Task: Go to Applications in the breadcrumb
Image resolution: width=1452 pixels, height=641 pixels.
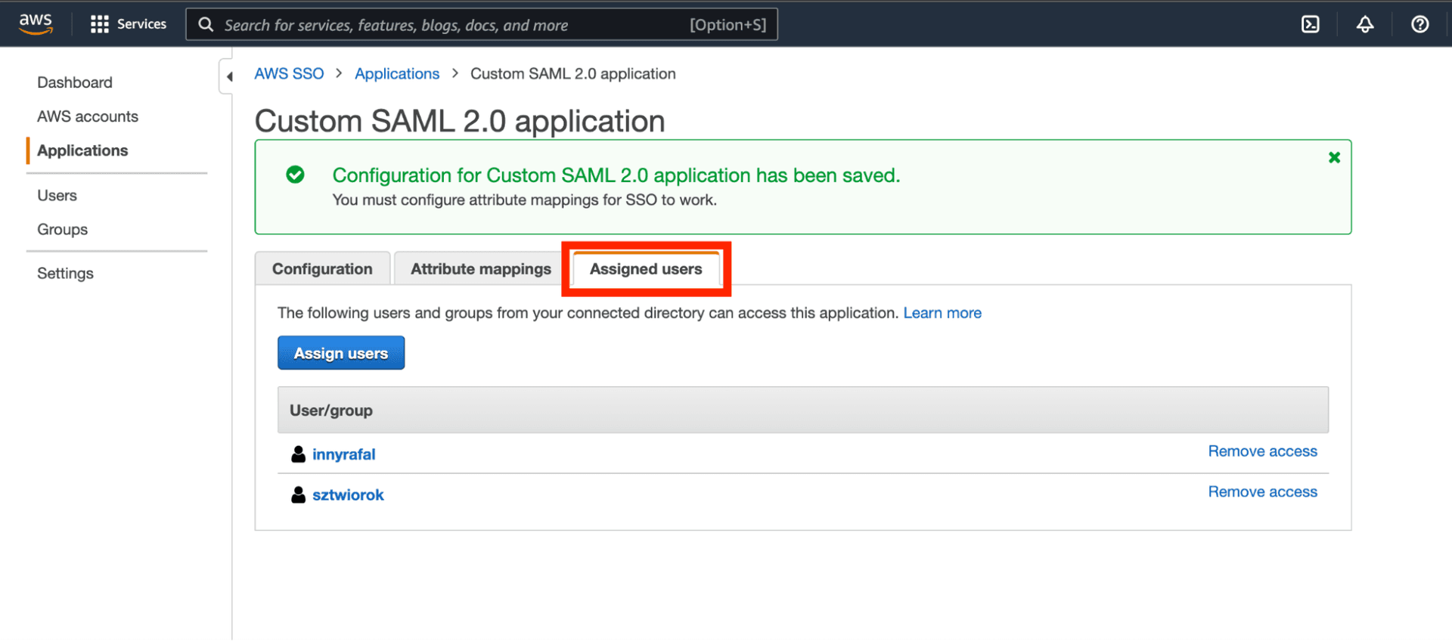Action: 396,74
